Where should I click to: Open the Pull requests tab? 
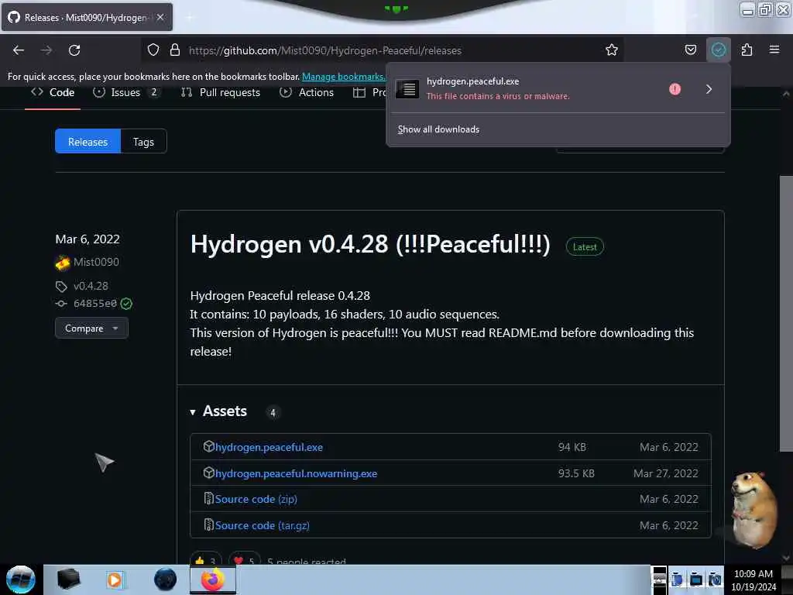click(221, 92)
